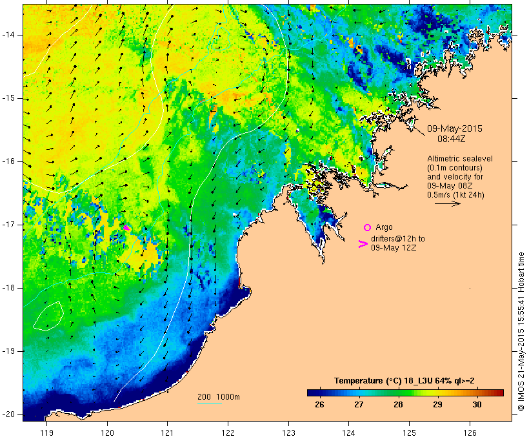Click the 'drifters@12h to' legend text
The height and width of the screenshot is (439, 529).
398,239
